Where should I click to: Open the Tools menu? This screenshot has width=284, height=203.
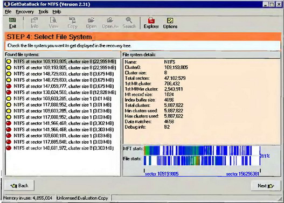coord(43,12)
